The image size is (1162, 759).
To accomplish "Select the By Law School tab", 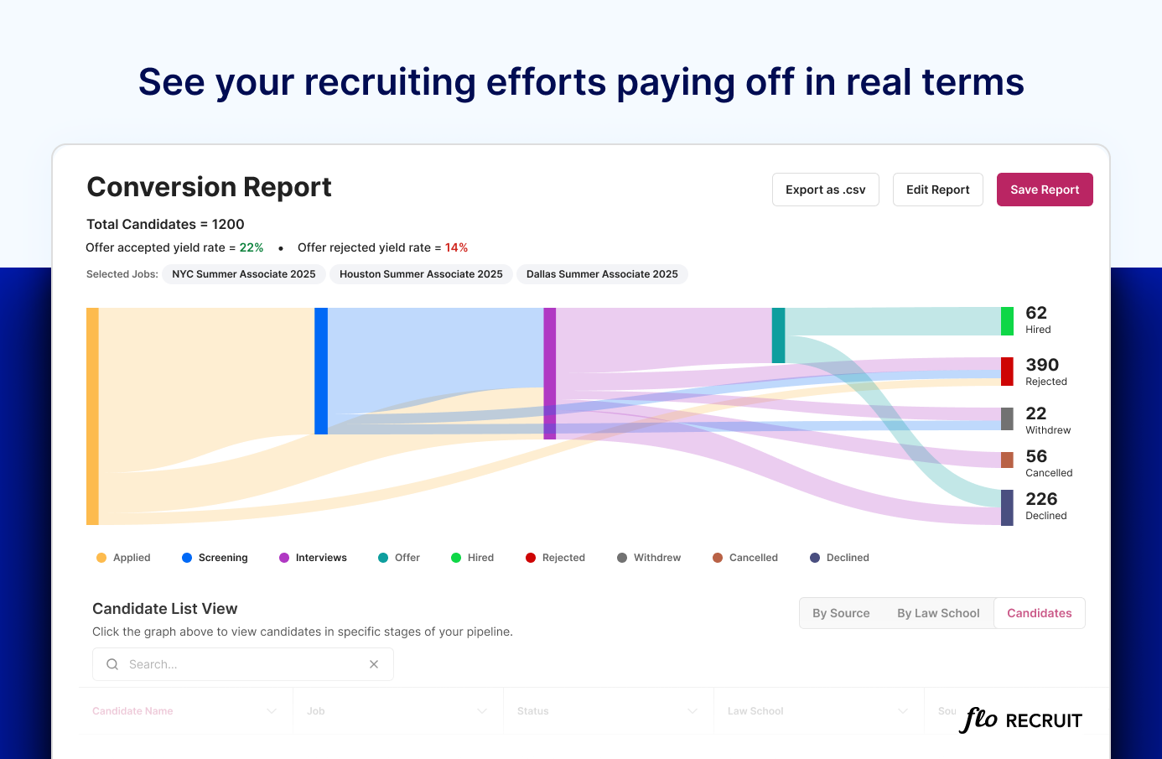I will [938, 613].
